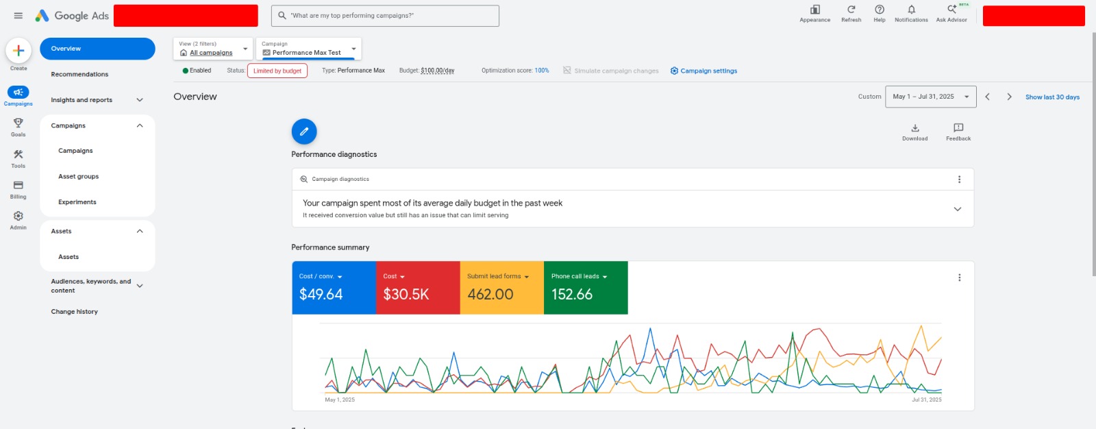Collapse the Assets sidebar section
1096x429 pixels.
(x=140, y=232)
